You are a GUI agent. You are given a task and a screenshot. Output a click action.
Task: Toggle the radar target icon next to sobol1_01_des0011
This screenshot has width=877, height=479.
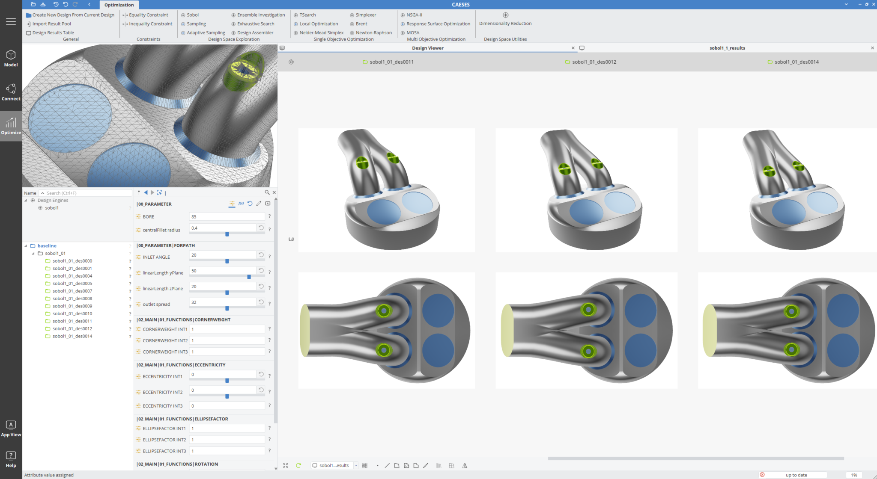[291, 62]
